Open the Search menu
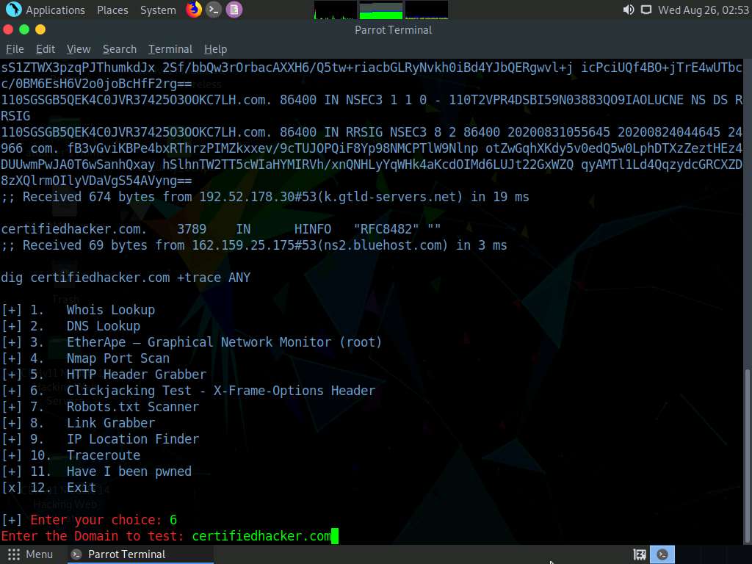Screen dimensions: 752x564 coord(120,49)
